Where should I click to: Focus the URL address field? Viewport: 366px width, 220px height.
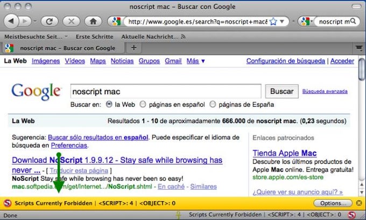click(198, 22)
